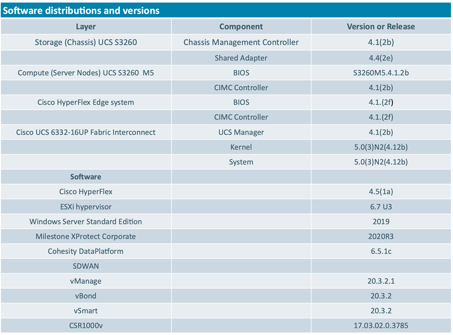Click the 'ESXi hypervisor' cell
Viewport: 453px width, 335px height.
coord(86,207)
